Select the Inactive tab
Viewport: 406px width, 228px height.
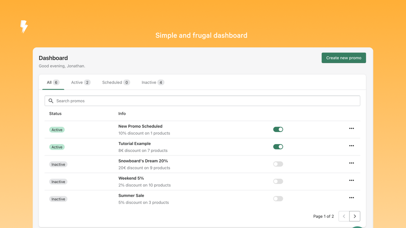pos(153,82)
